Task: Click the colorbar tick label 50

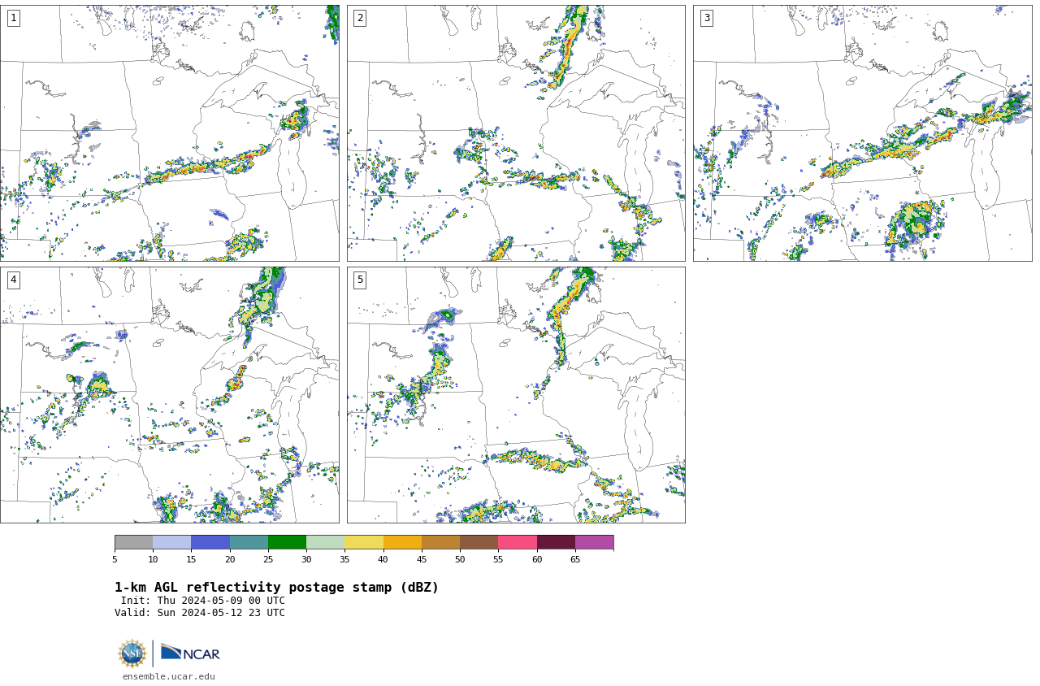Action: point(460,559)
